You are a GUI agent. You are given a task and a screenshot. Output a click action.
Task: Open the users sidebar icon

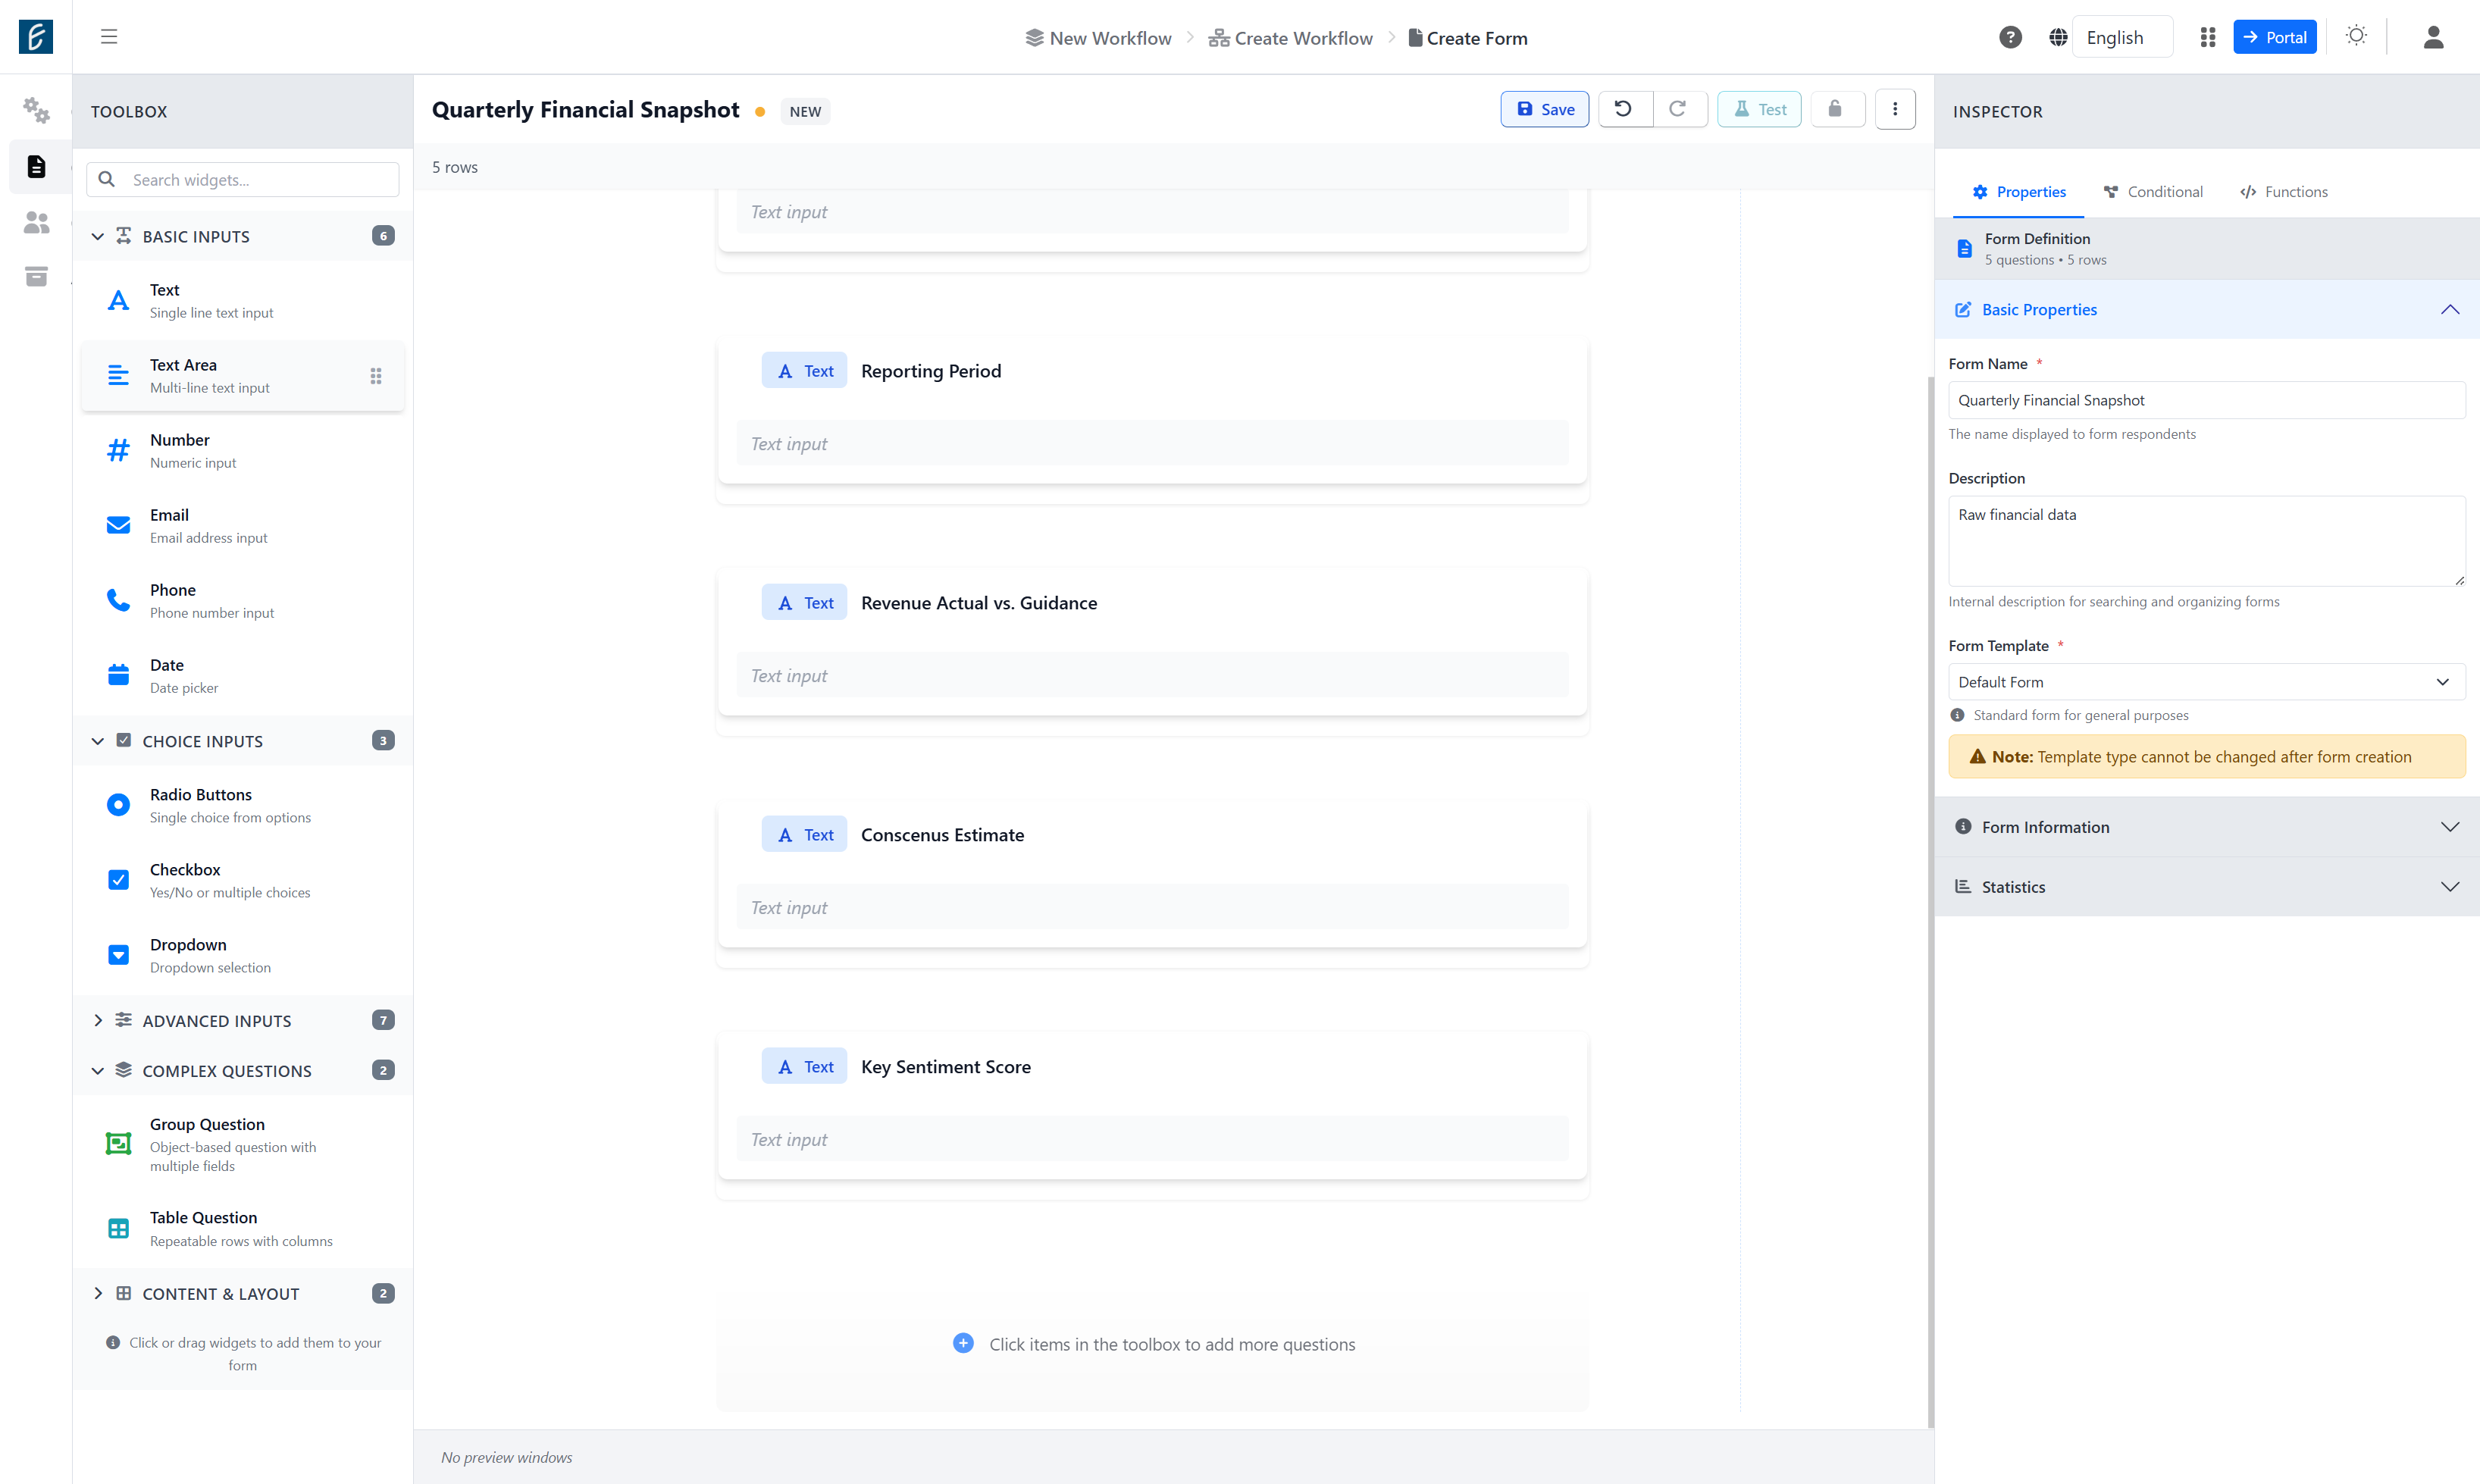[36, 222]
